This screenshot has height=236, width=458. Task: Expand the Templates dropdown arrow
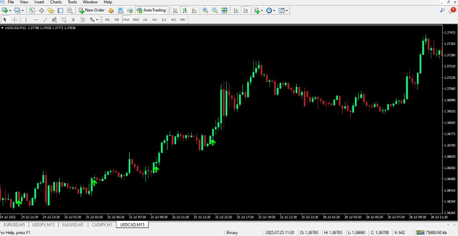287,11
